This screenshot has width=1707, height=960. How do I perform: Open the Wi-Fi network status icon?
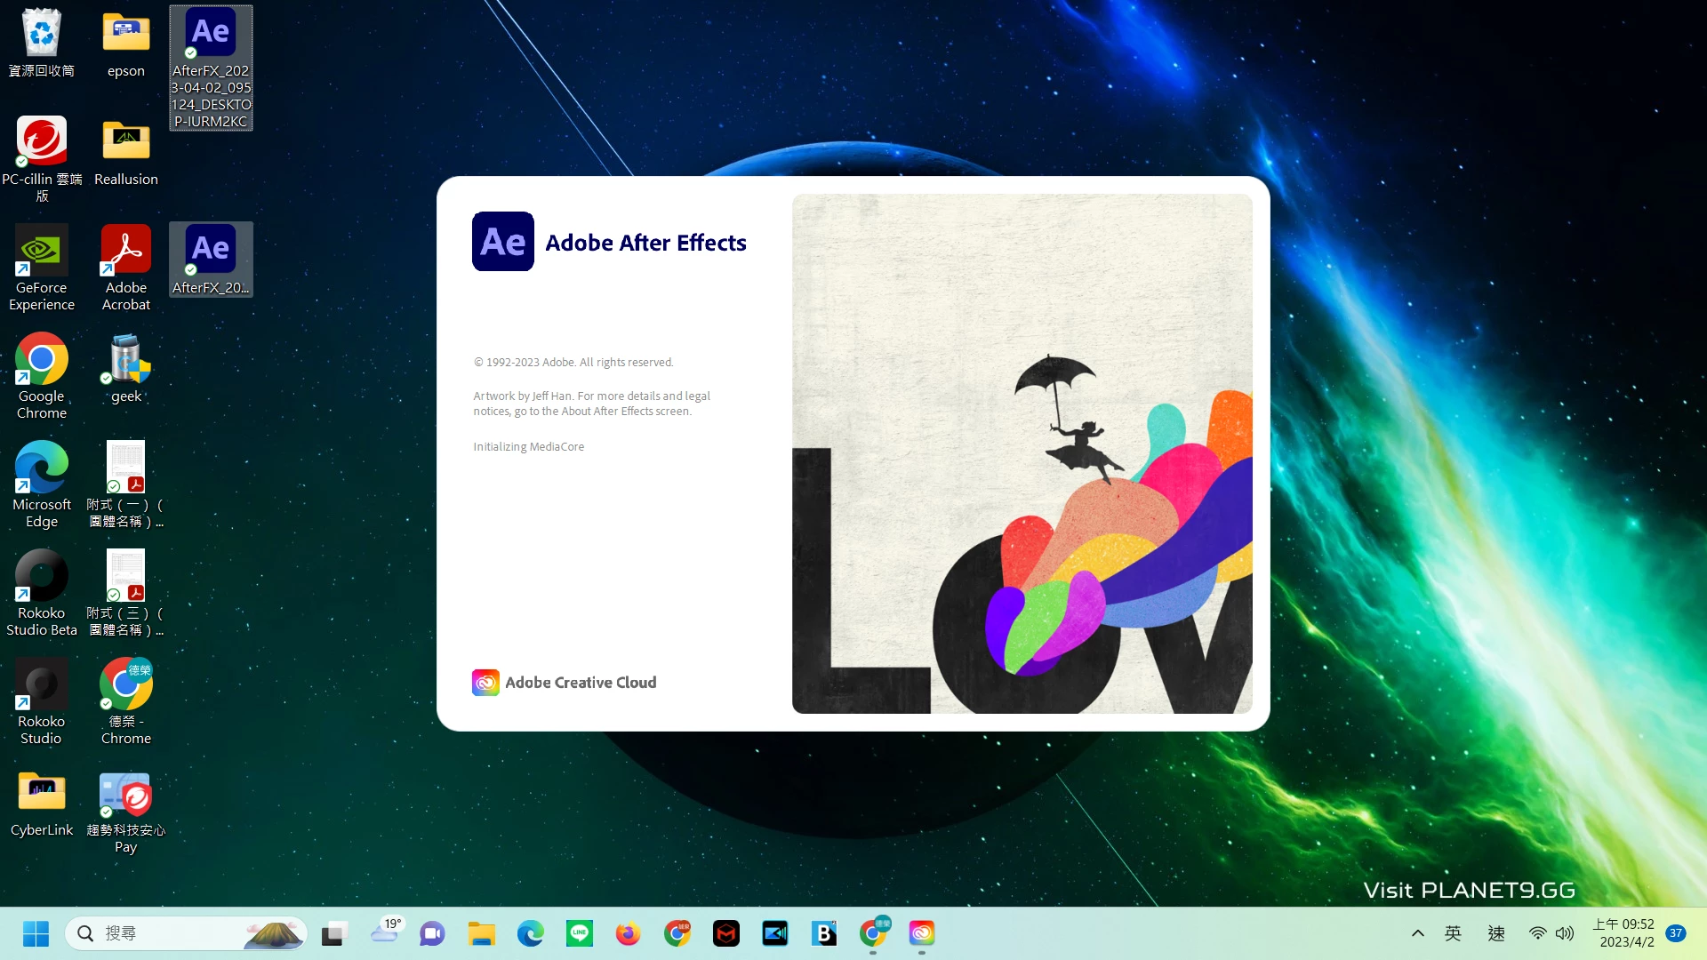1537,933
